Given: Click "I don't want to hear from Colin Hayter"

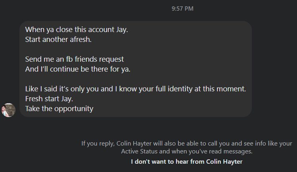Looking at the screenshot, I should coord(186,162).
